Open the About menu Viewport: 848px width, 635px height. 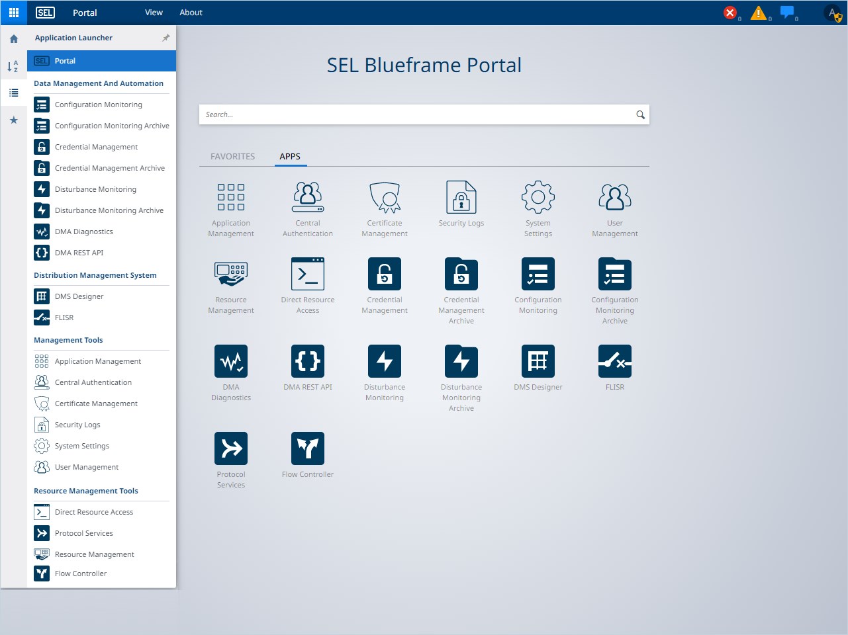[x=191, y=13]
